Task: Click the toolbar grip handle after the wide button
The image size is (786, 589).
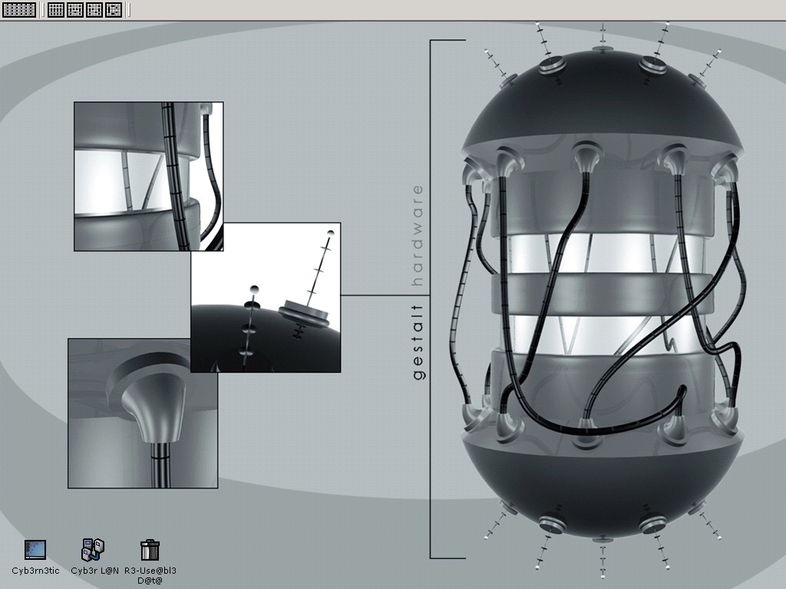Action: pyautogui.click(x=41, y=10)
